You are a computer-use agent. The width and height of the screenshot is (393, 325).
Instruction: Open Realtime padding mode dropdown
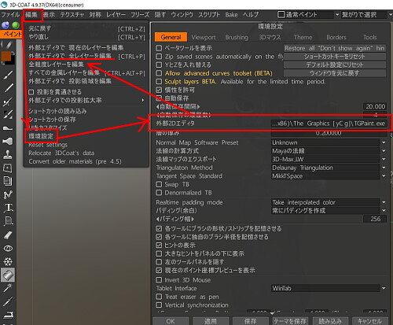coord(329,202)
